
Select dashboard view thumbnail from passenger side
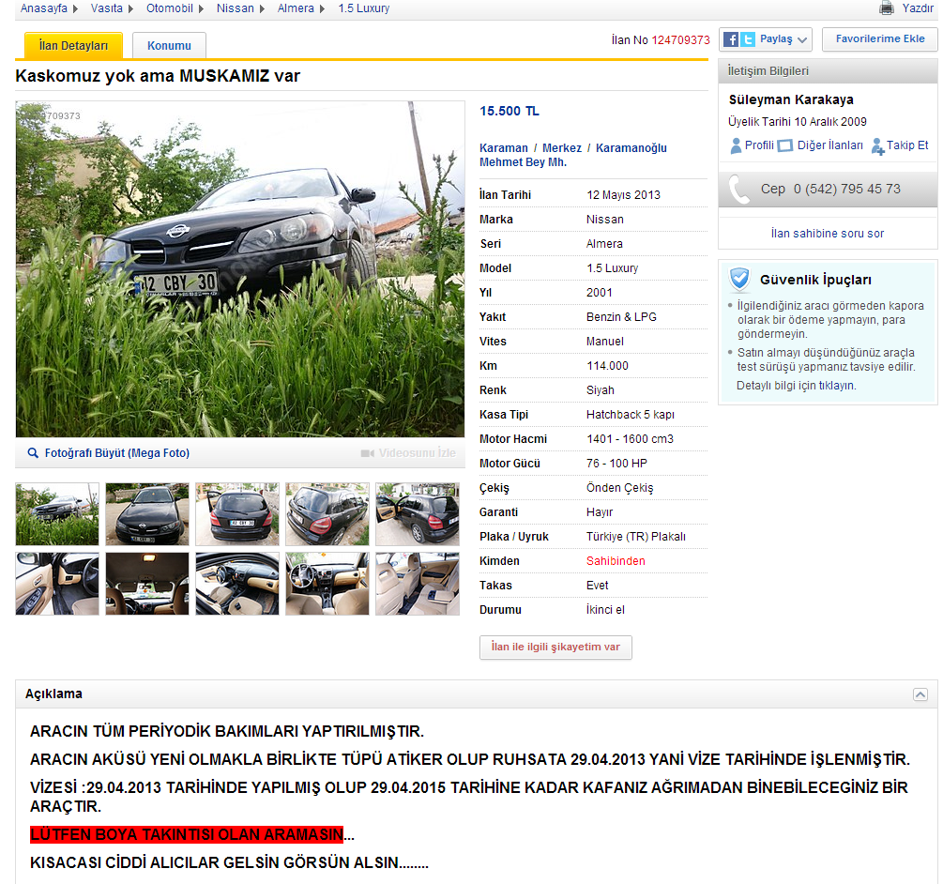(237, 584)
